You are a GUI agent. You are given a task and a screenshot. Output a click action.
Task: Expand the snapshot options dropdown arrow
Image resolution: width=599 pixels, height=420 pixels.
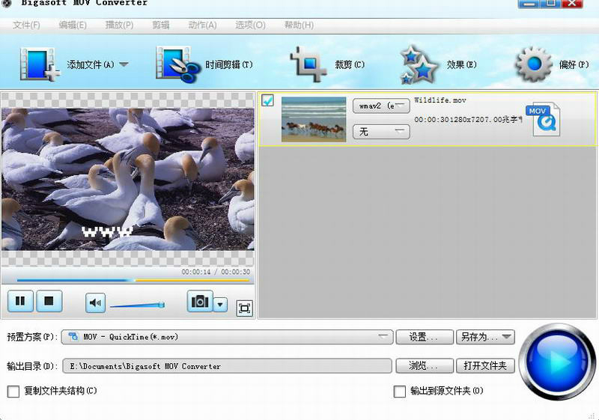pyautogui.click(x=220, y=305)
